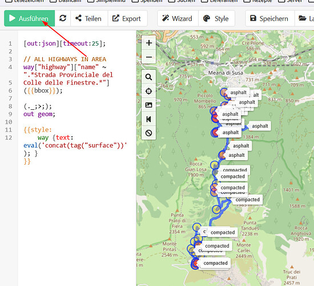Open the Export dialog
Image resolution: width=314 pixels, height=286 pixels.
[127, 18]
